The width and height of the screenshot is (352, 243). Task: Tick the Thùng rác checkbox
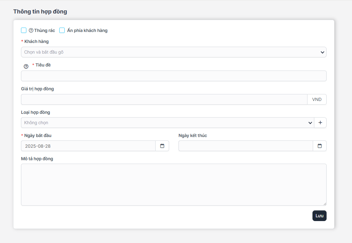tap(24, 30)
